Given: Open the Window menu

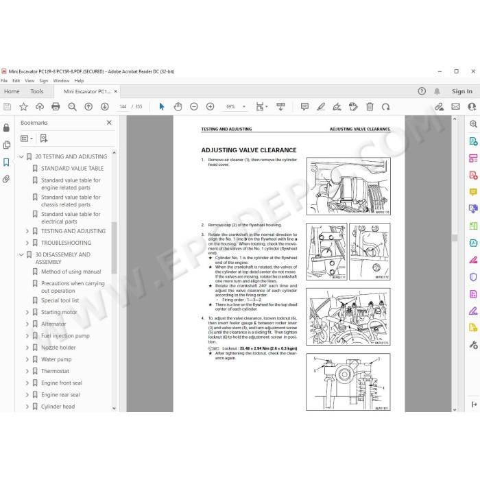Looking at the screenshot, I should [x=61, y=81].
